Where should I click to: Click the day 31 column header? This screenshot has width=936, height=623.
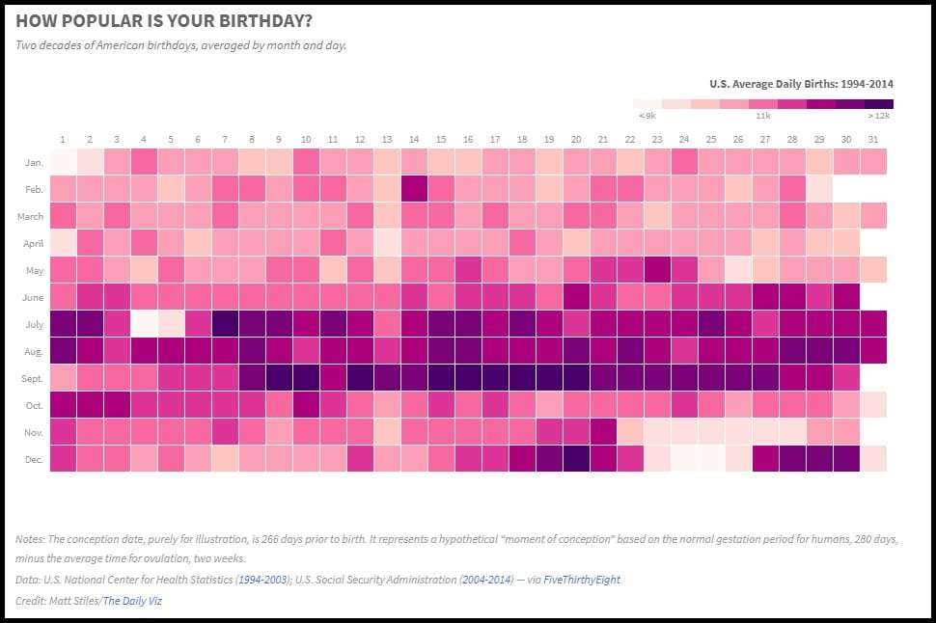[x=873, y=138]
